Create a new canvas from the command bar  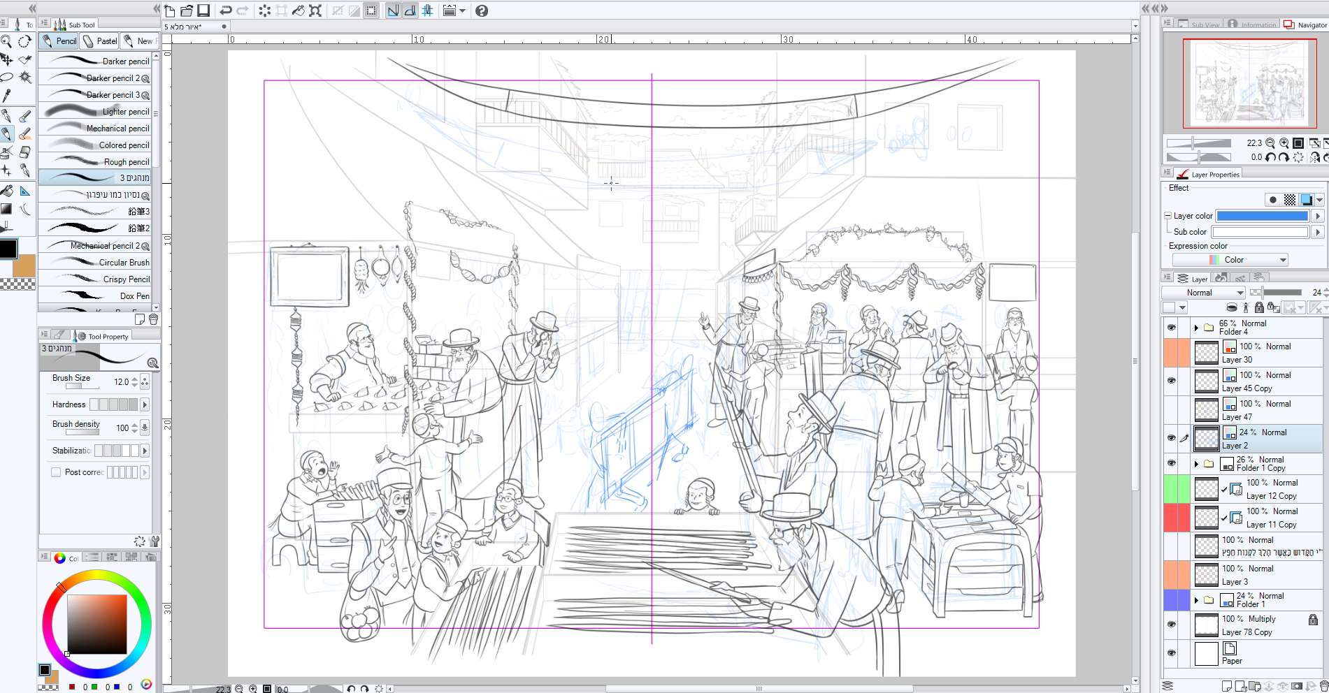[170, 10]
